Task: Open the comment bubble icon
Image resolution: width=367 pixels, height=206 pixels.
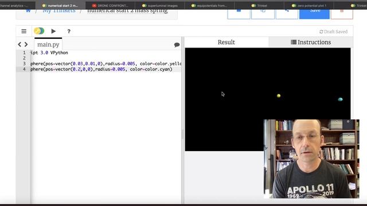Action: click(x=177, y=45)
